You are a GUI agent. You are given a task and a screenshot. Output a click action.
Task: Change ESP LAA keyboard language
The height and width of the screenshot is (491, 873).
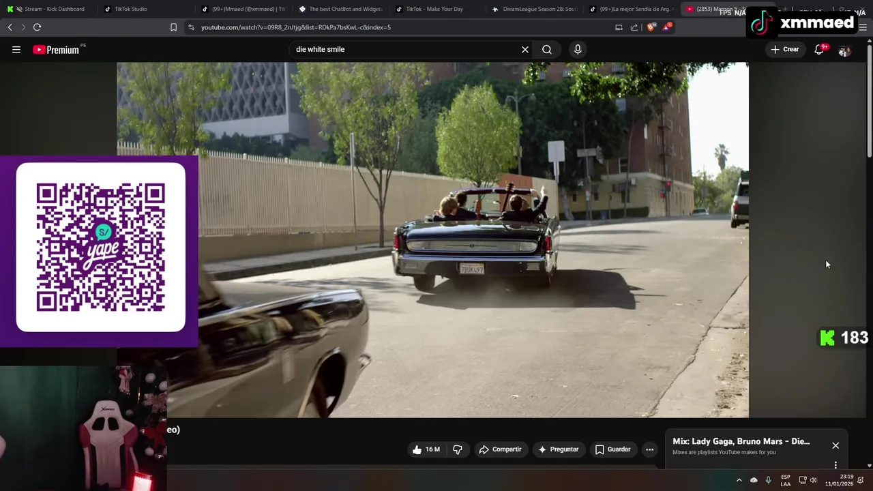(786, 480)
